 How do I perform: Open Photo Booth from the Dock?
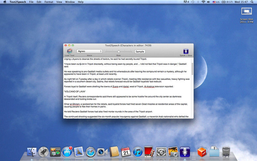pos(149,151)
